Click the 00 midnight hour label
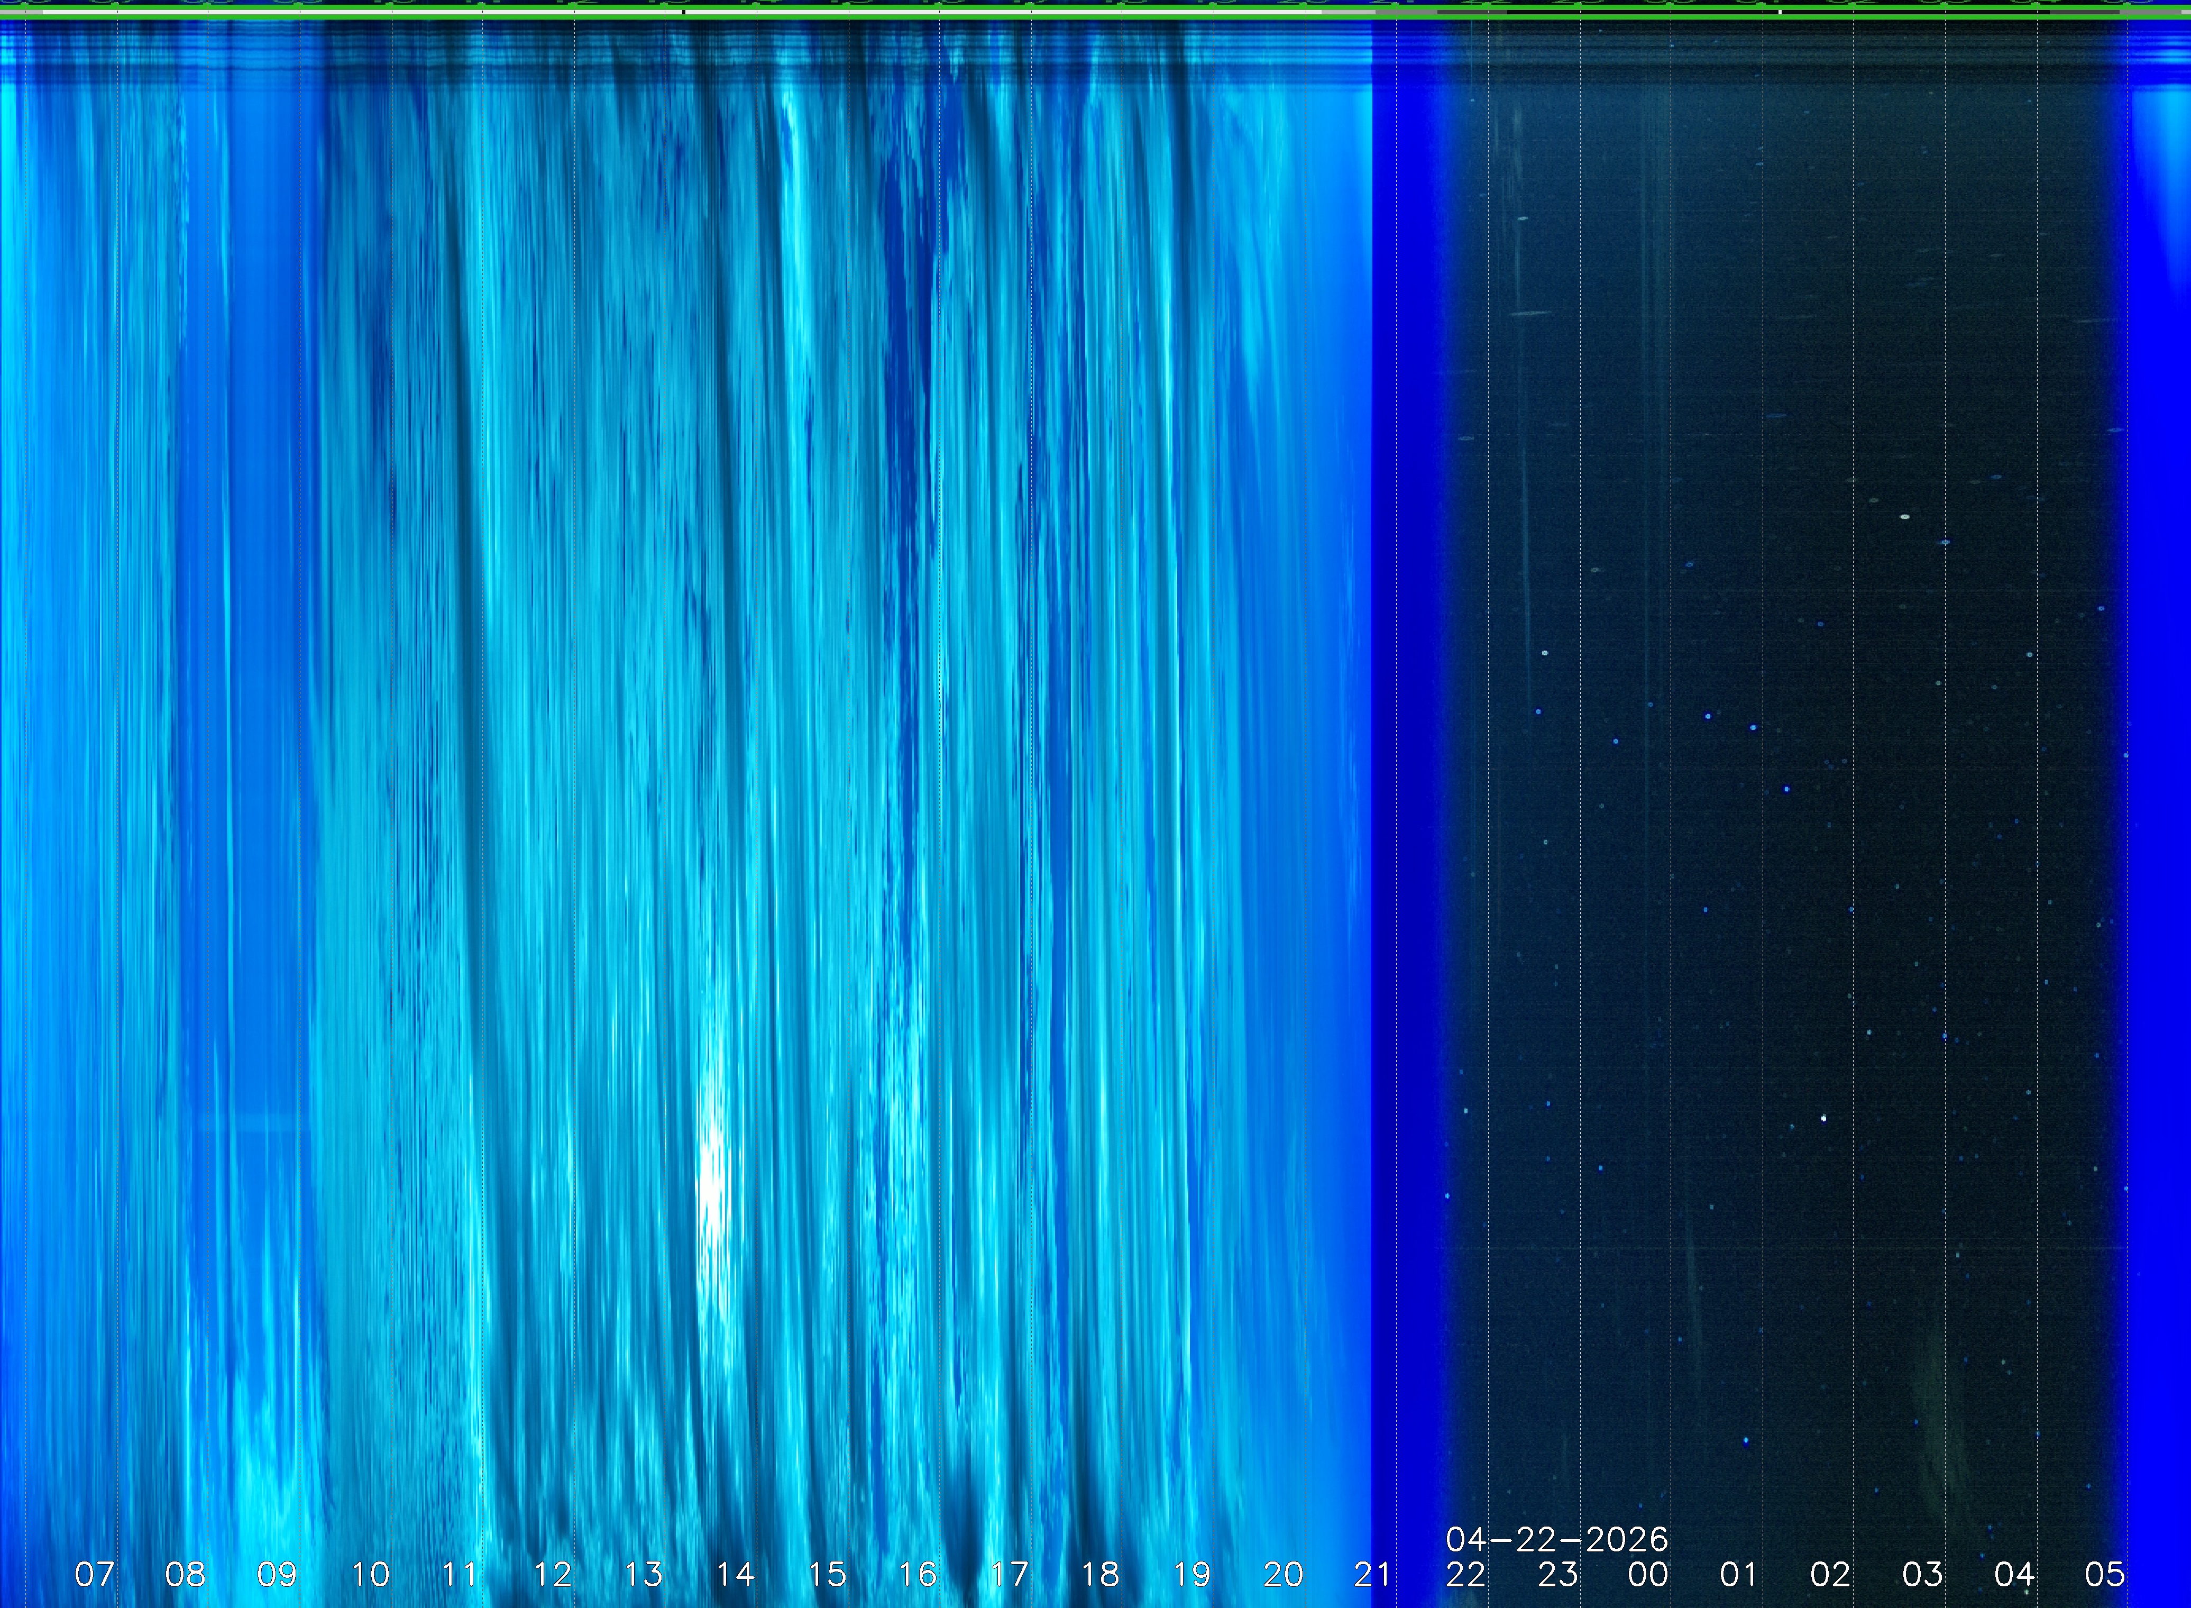The height and width of the screenshot is (1608, 2191). [x=1648, y=1574]
